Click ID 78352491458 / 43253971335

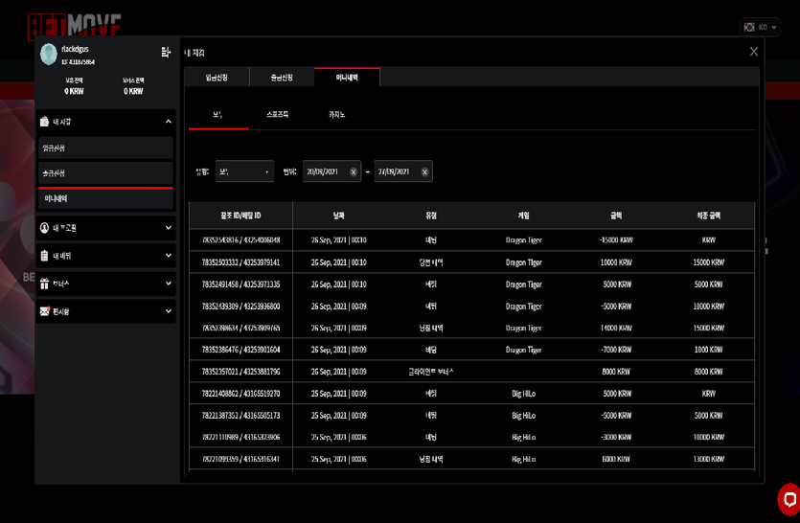pos(240,284)
